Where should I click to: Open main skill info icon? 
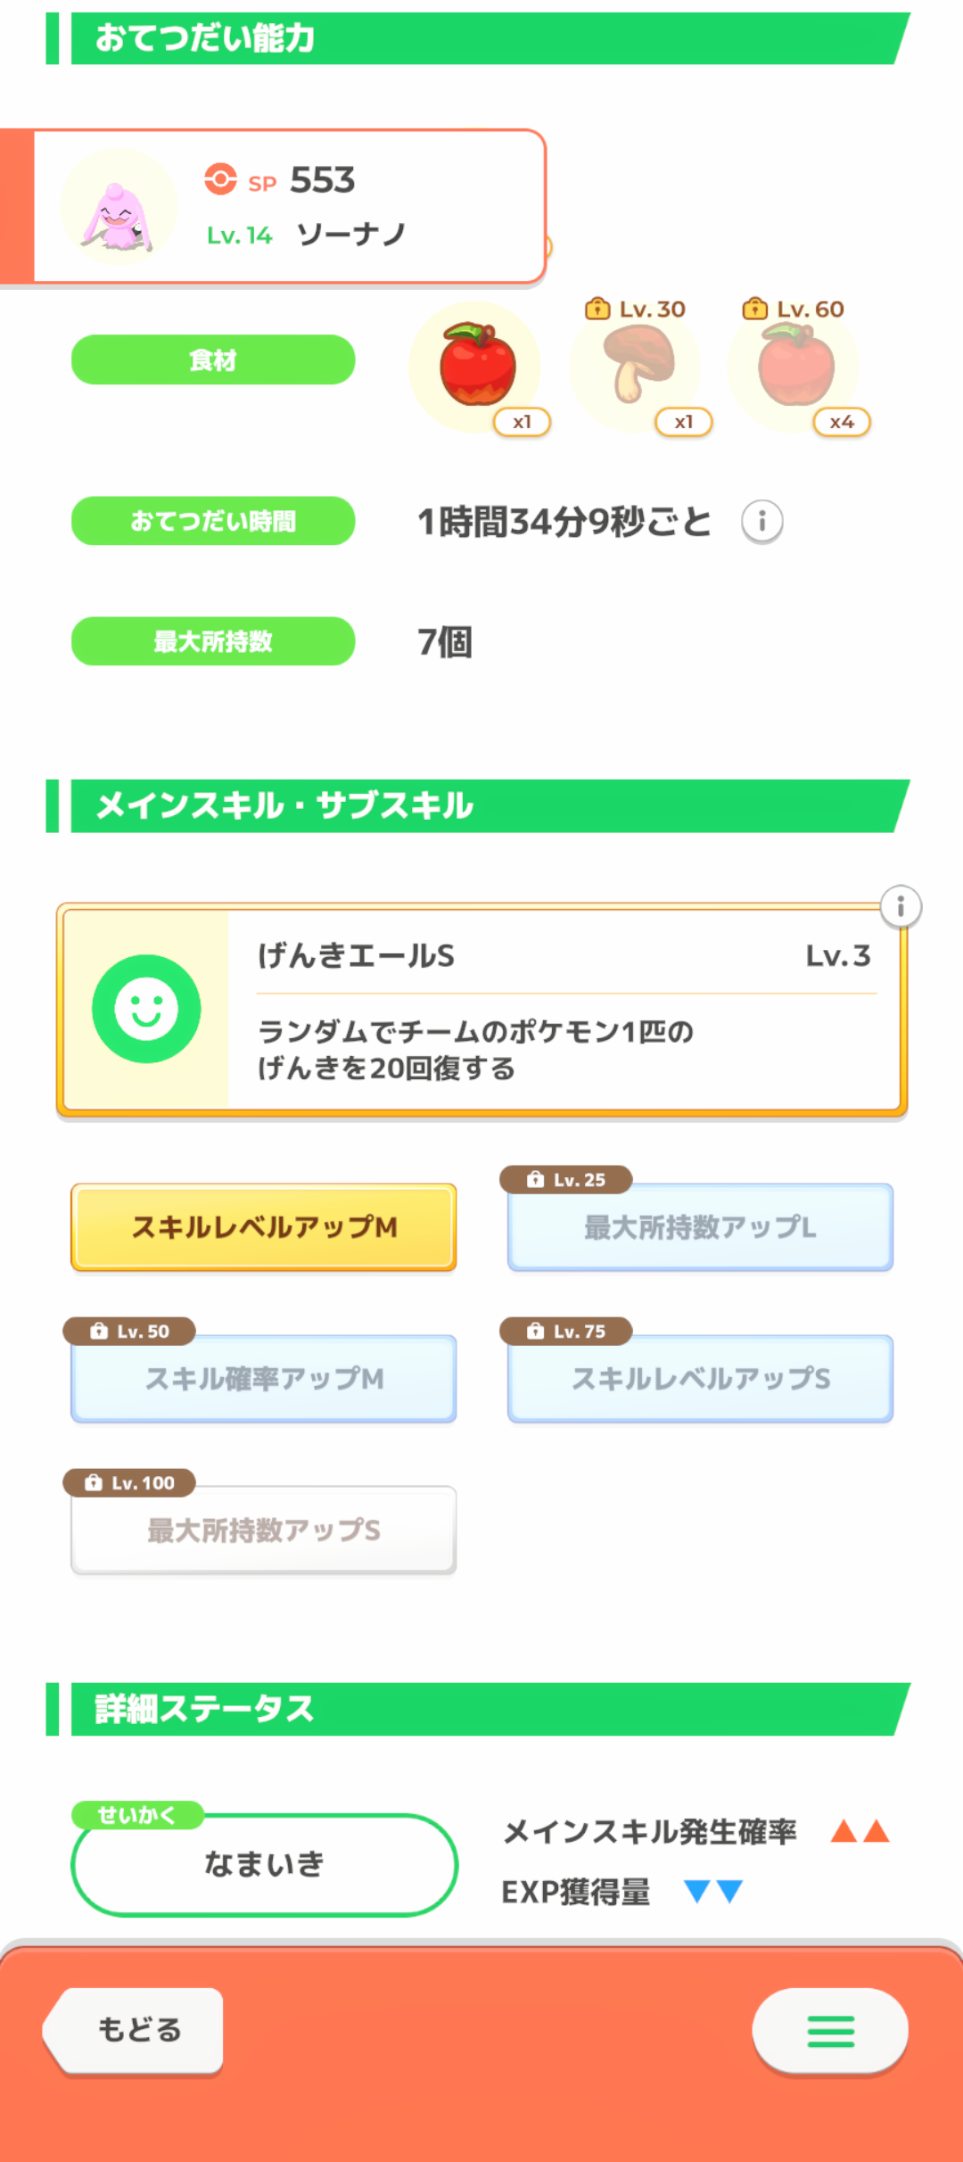pyautogui.click(x=901, y=907)
